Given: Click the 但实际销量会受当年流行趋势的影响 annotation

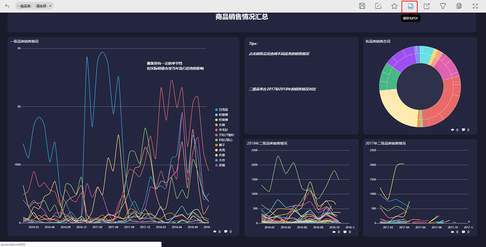Looking at the screenshot, I should pos(175,68).
